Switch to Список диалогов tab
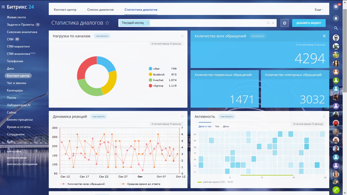This screenshot has width=347, height=195. pos(100,10)
